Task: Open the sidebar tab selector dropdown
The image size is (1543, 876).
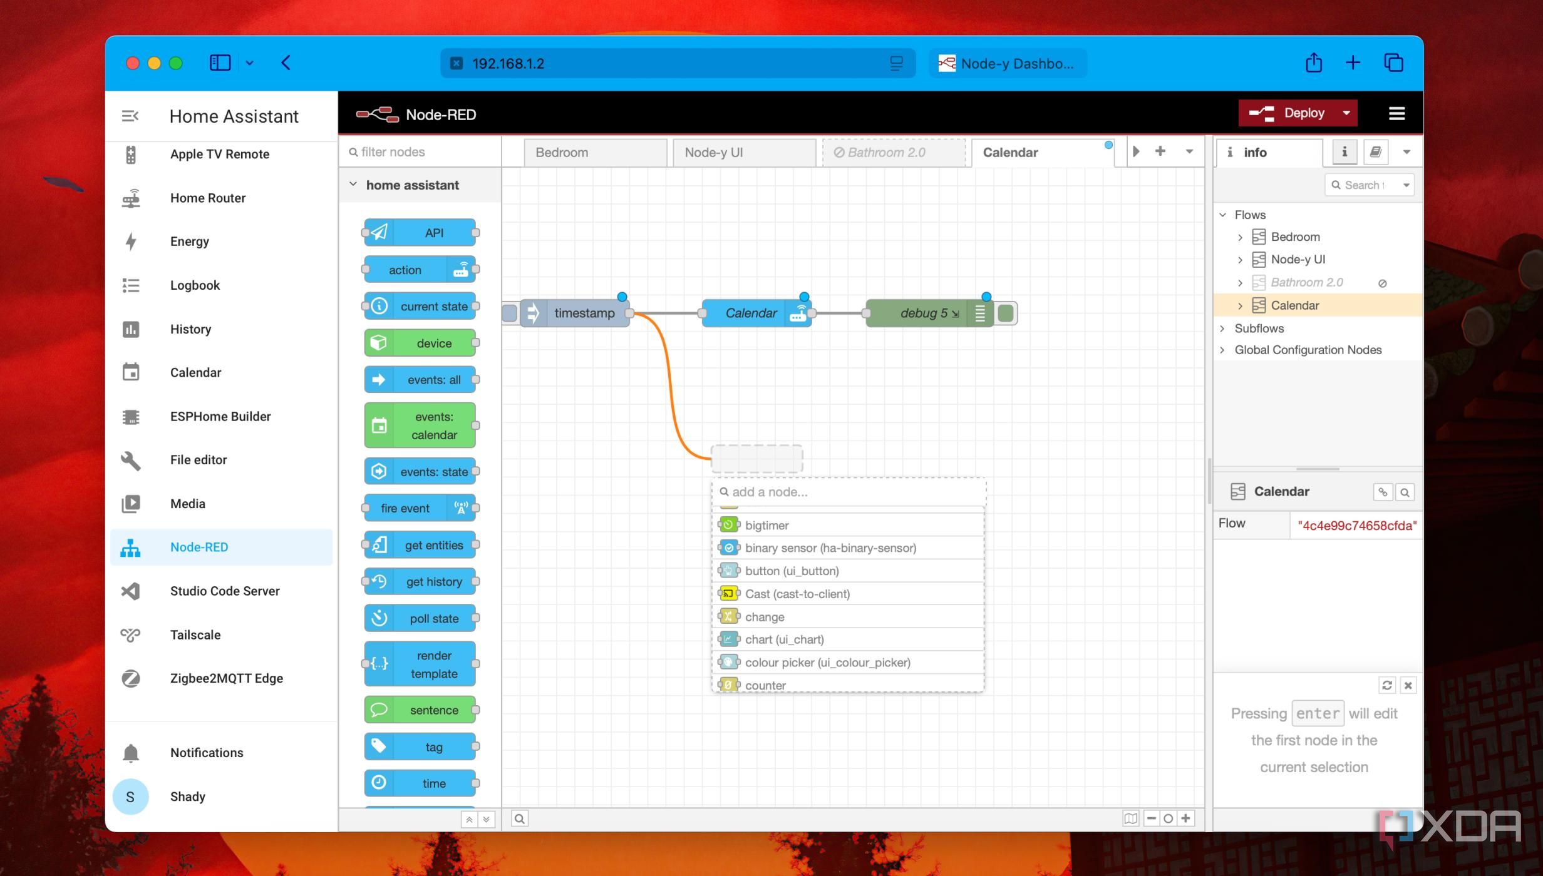Action: pos(1406,152)
